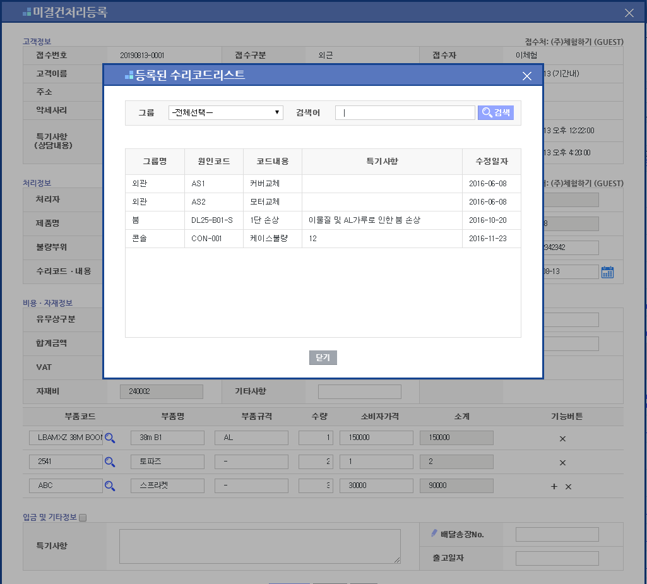Choose the DL25-B01-S 1단 손상 code
The width and height of the screenshot is (647, 584).
coord(323,220)
